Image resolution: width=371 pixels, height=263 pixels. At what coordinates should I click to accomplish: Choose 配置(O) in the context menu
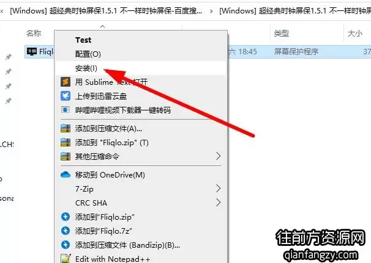click(x=88, y=54)
